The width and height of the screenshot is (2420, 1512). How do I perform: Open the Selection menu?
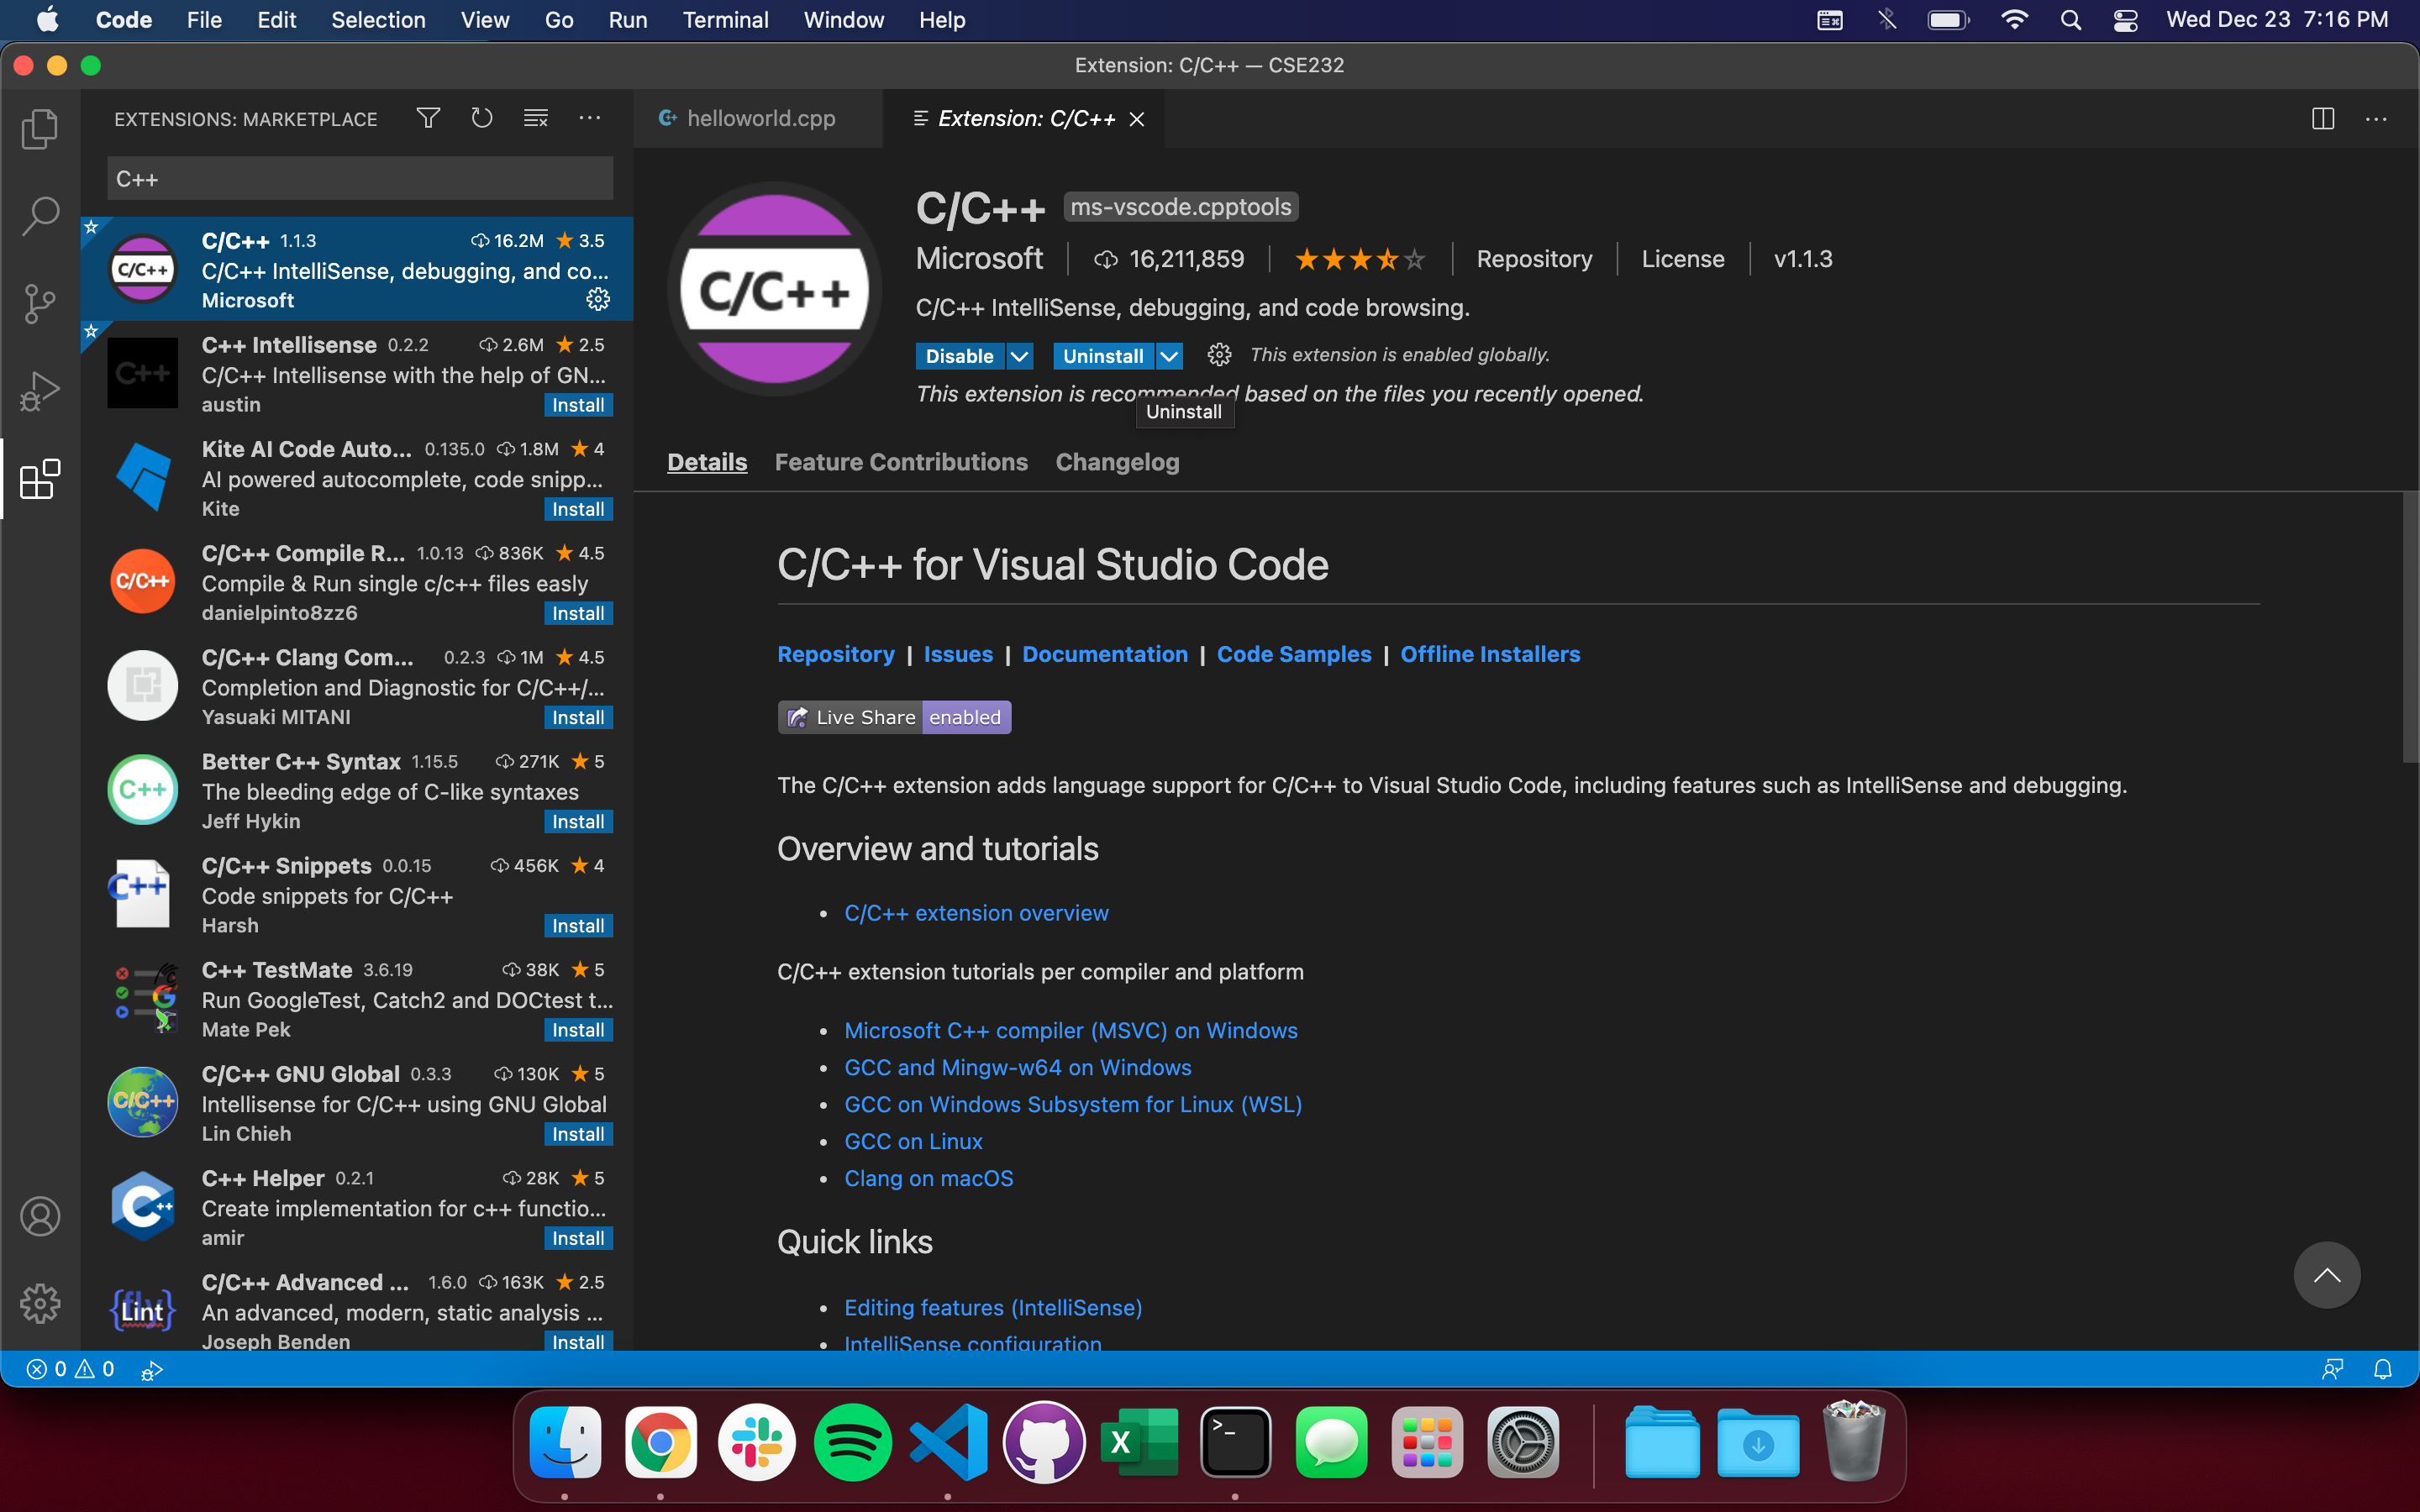coord(378,20)
